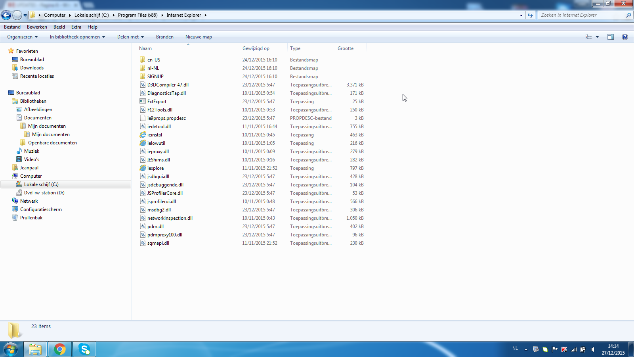Open Help with the question mark icon
The image size is (634, 357).
click(625, 37)
